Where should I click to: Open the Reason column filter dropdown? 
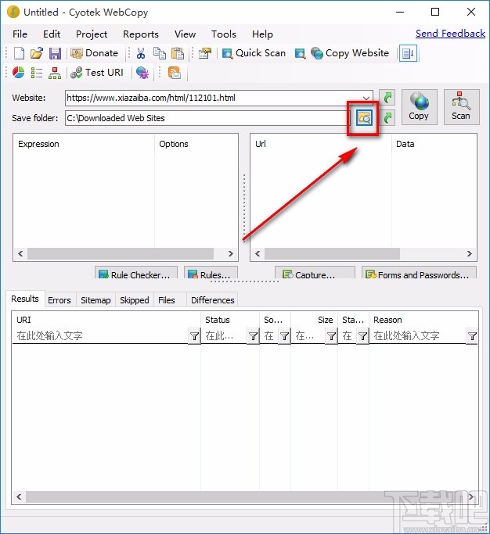[472, 336]
